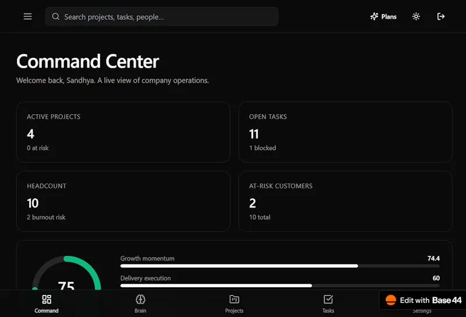Open the hamburger navigation menu
Screen dimensions: 466x317
27,17
